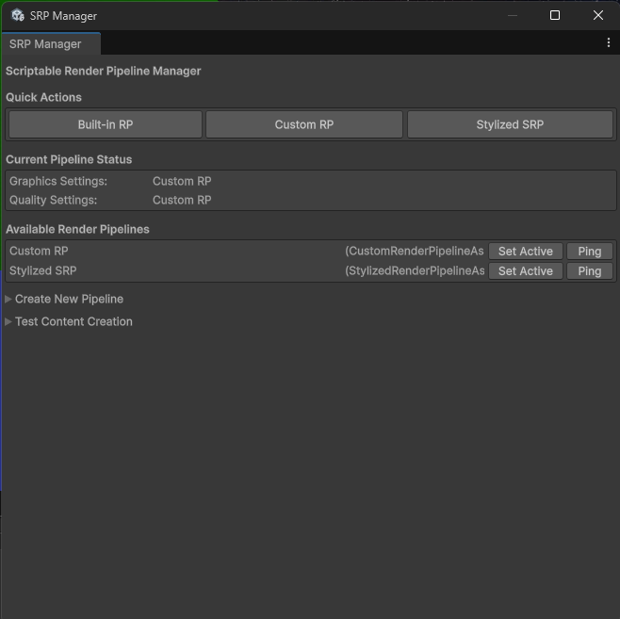Image resolution: width=620 pixels, height=619 pixels.
Task: Open the three-dot tab options menu
Action: click(609, 43)
